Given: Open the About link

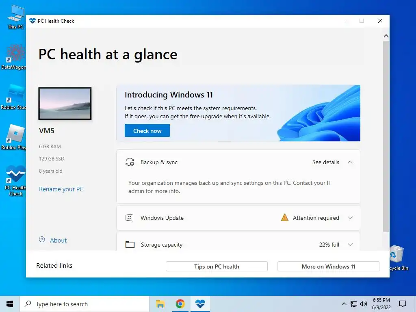Looking at the screenshot, I should pos(58,240).
